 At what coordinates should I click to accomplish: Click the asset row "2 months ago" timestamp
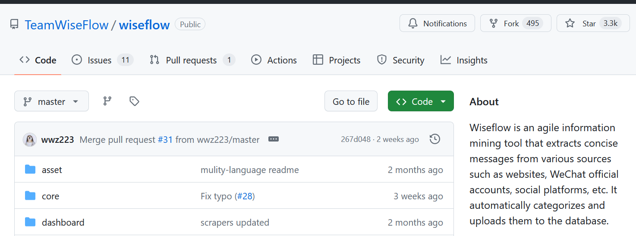point(416,170)
